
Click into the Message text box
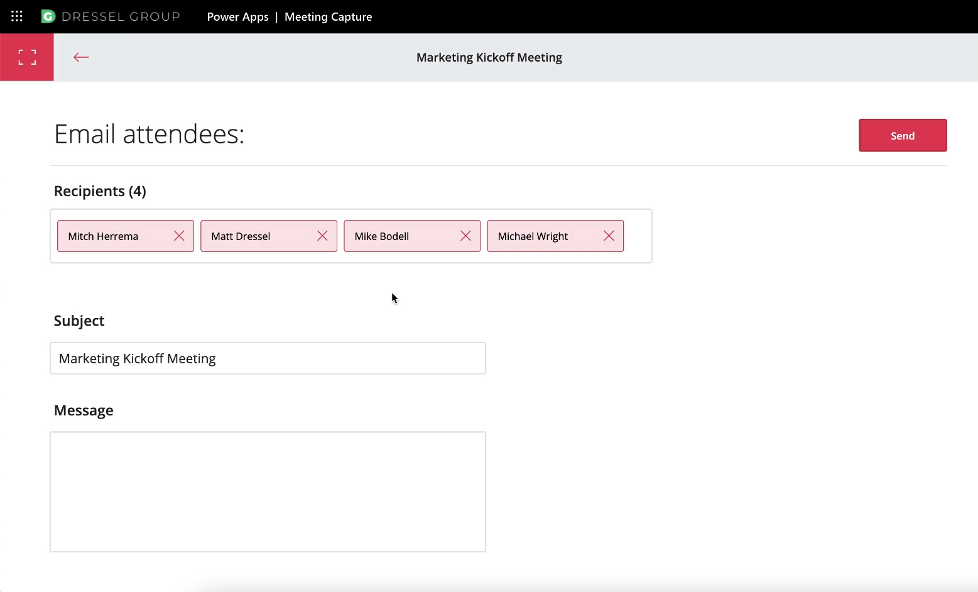click(268, 491)
